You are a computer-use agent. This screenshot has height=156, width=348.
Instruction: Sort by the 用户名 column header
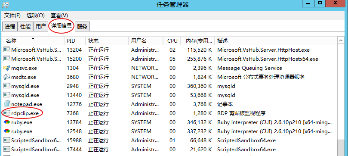coord(146,41)
